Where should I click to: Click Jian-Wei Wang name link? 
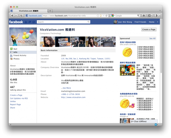[x=125, y=22]
